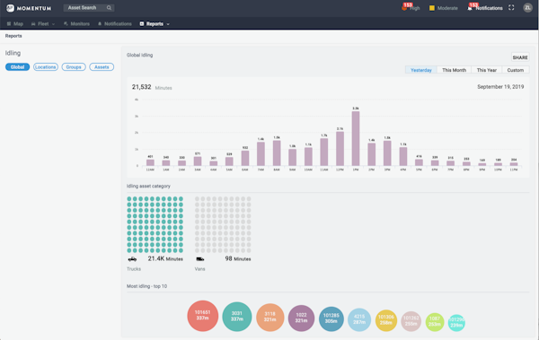Click the 98 Minutes value

[x=238, y=258]
